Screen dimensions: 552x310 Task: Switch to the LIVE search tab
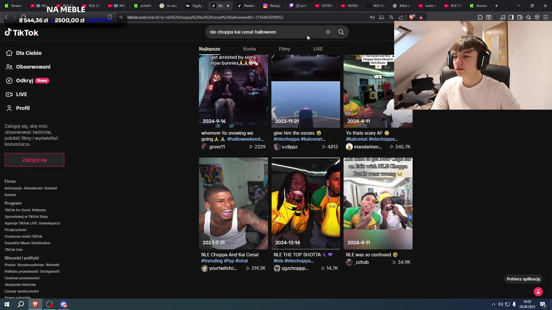[318, 49]
